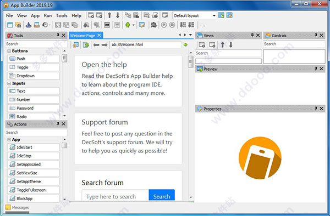Viewport: 330px width, 216px height.
Task: Select the ToggleFullscreen action
Action: (x=33, y=190)
